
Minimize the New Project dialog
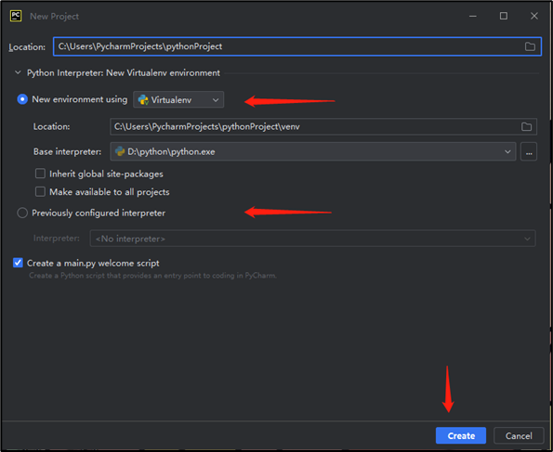coord(473,16)
